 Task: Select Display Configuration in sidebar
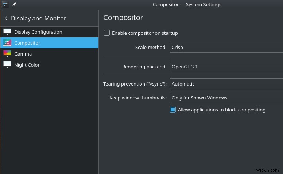pyautogui.click(x=50, y=32)
